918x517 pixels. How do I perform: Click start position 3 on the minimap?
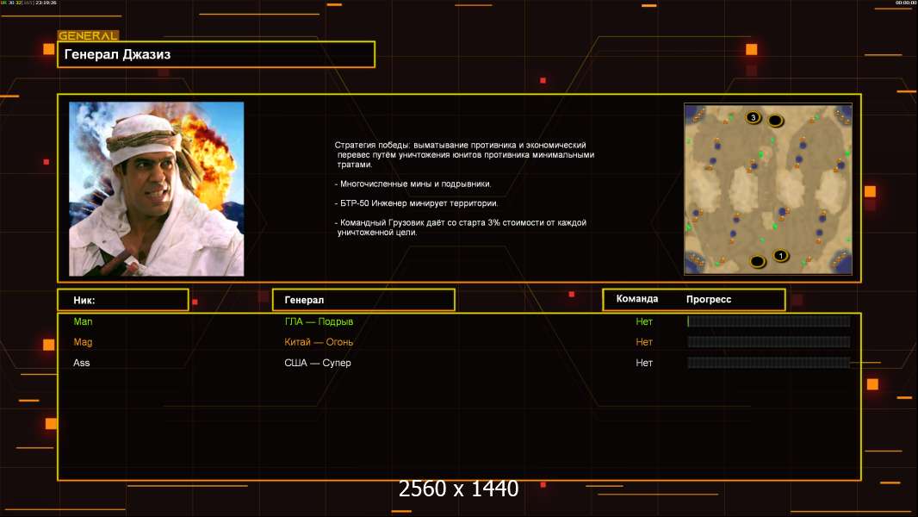pyautogui.click(x=753, y=117)
